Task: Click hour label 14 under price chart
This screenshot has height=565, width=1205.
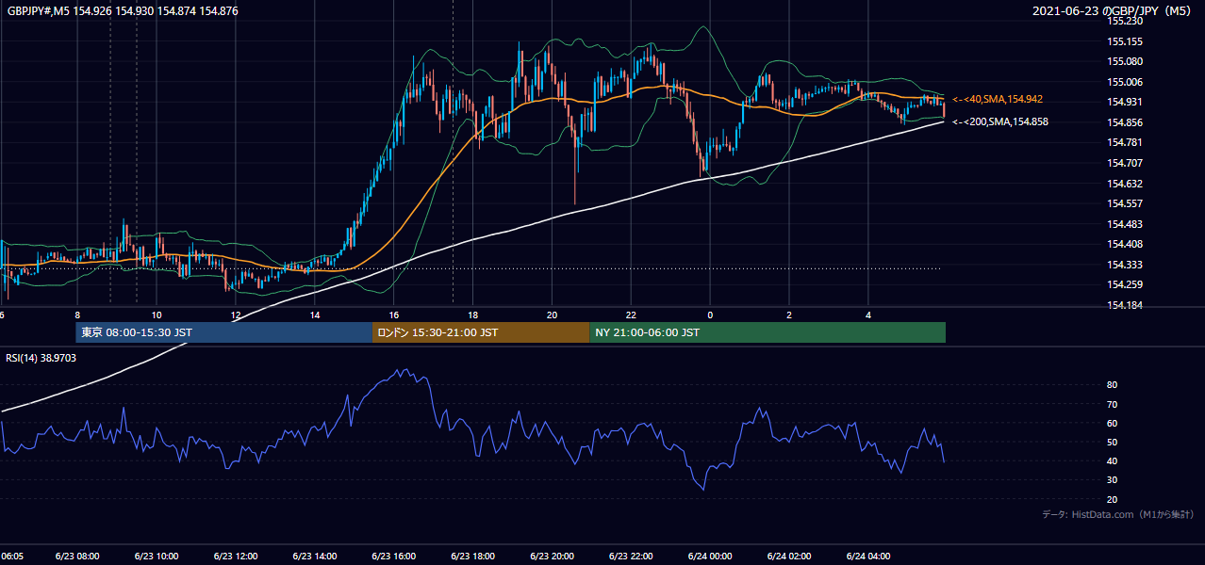Action: pyautogui.click(x=315, y=315)
